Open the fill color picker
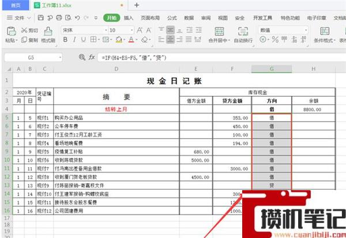346x238 pixels. click(x=119, y=40)
